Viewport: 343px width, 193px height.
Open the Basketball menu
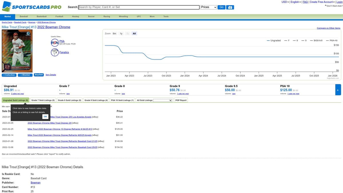point(41,17)
